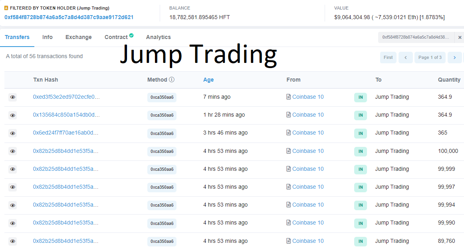
Task: Click contract icon beside Coinbase 10, 99,997 row
Action: 289,187
